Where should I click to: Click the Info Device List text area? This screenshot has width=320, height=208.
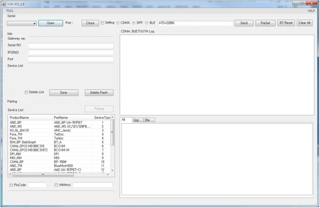pyautogui.click(x=71, y=75)
